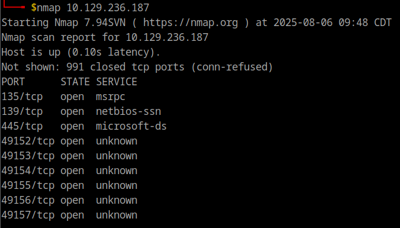400x228 pixels.
Task: Open the https://nmap.org link
Action: [x=191, y=23]
